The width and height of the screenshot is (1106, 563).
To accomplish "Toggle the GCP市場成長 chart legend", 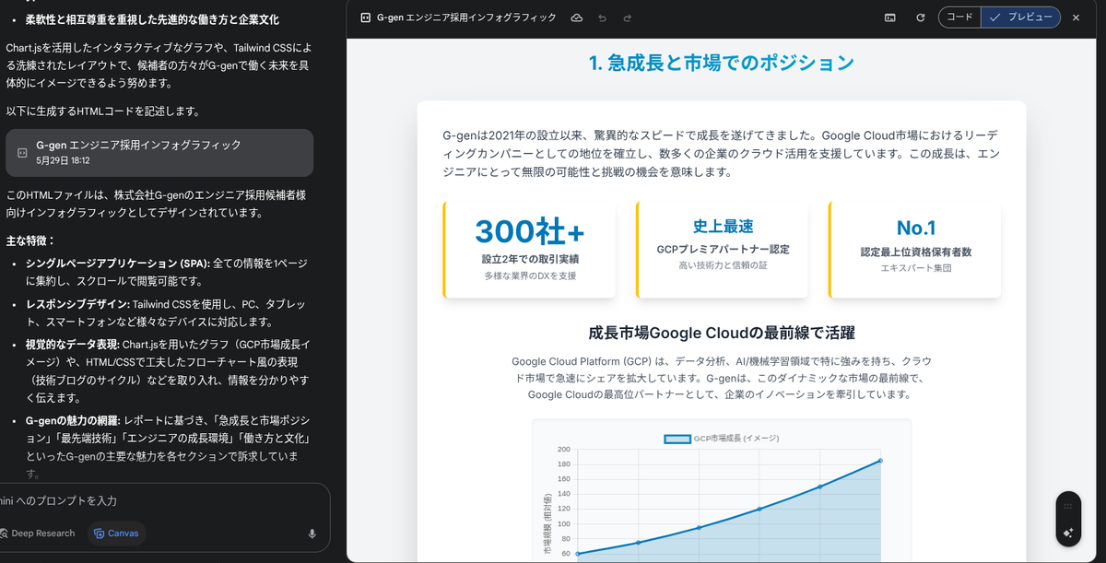I will [x=722, y=439].
